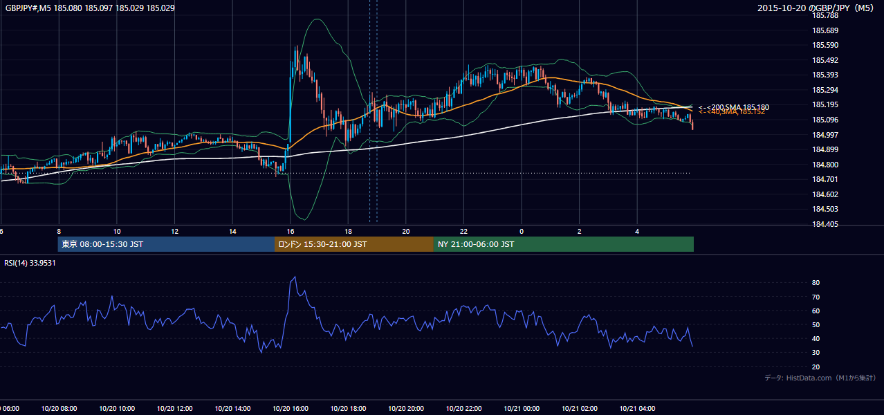This screenshot has height=415, width=884.
Task: Click price axis value 184.405
Action: [825, 224]
